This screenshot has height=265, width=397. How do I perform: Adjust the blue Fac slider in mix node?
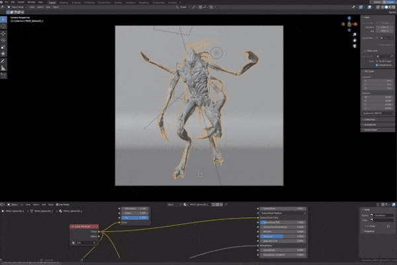coord(135,217)
